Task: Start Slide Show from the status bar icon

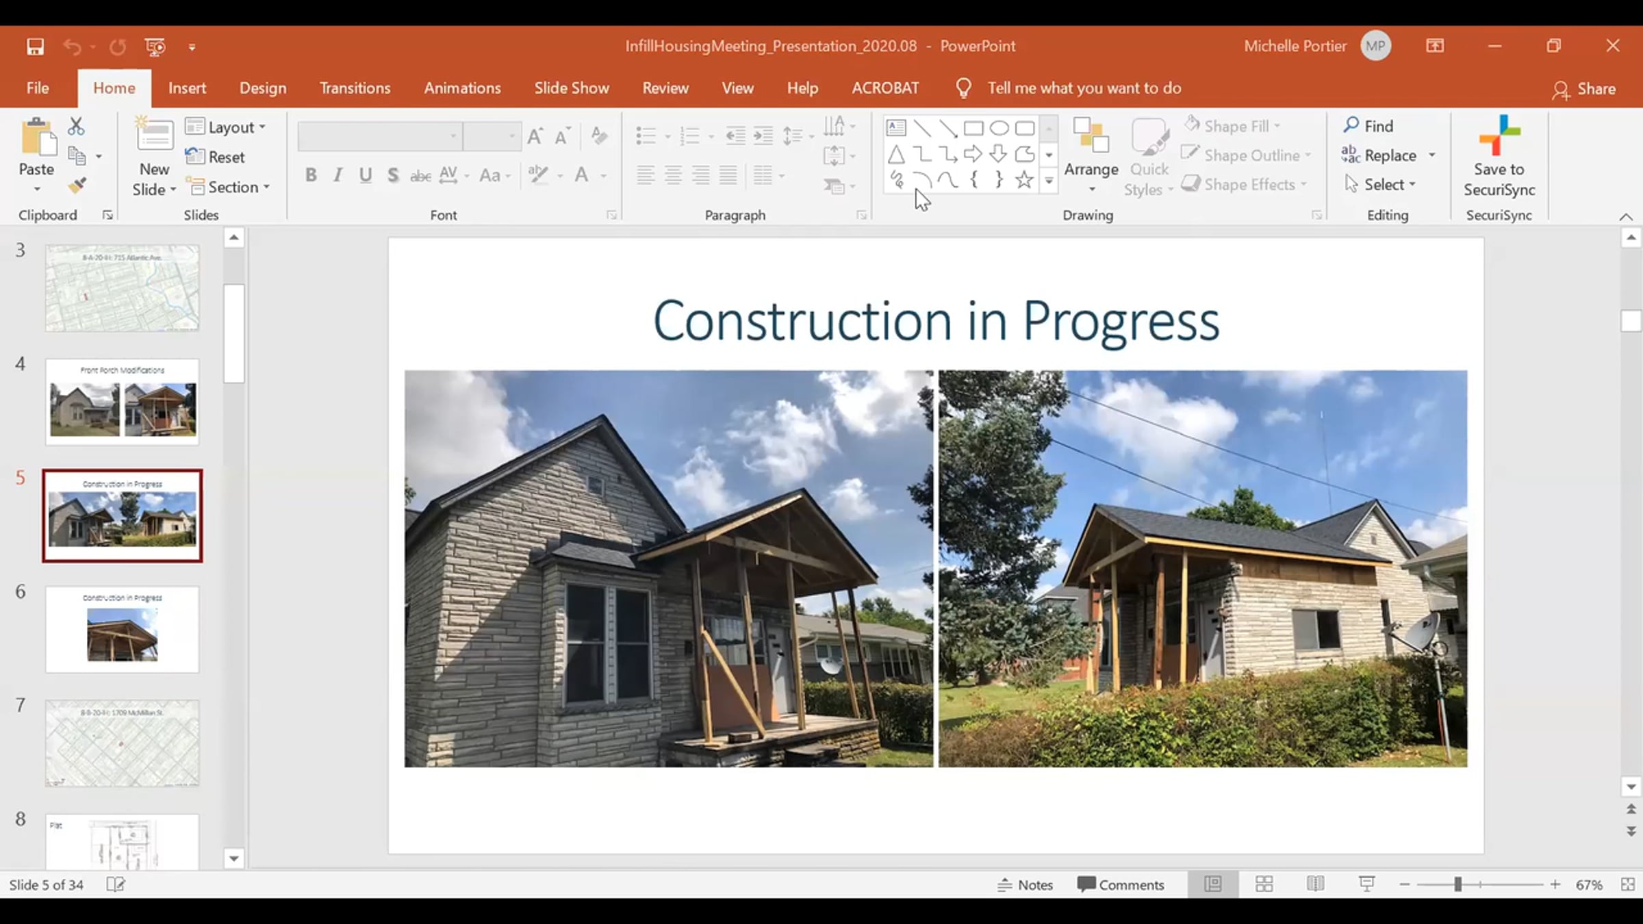Action: click(x=1366, y=884)
